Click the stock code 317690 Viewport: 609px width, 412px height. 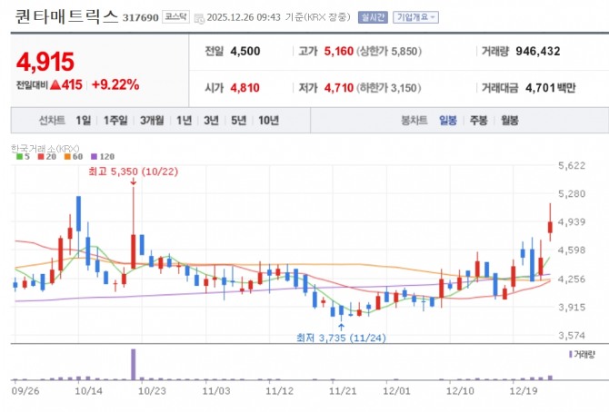(141, 18)
